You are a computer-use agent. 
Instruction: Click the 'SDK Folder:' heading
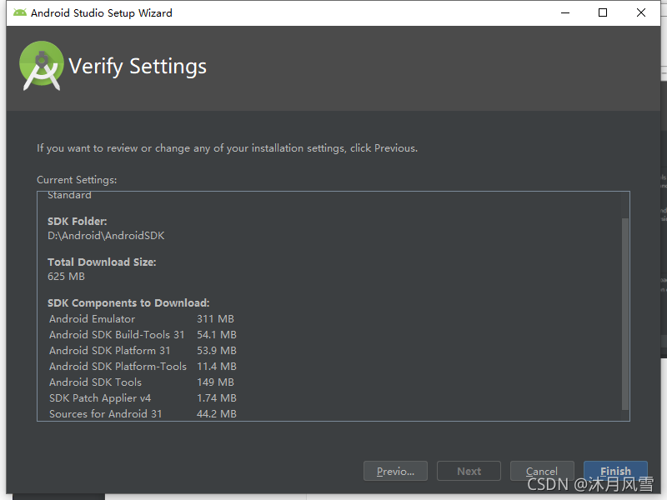click(x=77, y=221)
